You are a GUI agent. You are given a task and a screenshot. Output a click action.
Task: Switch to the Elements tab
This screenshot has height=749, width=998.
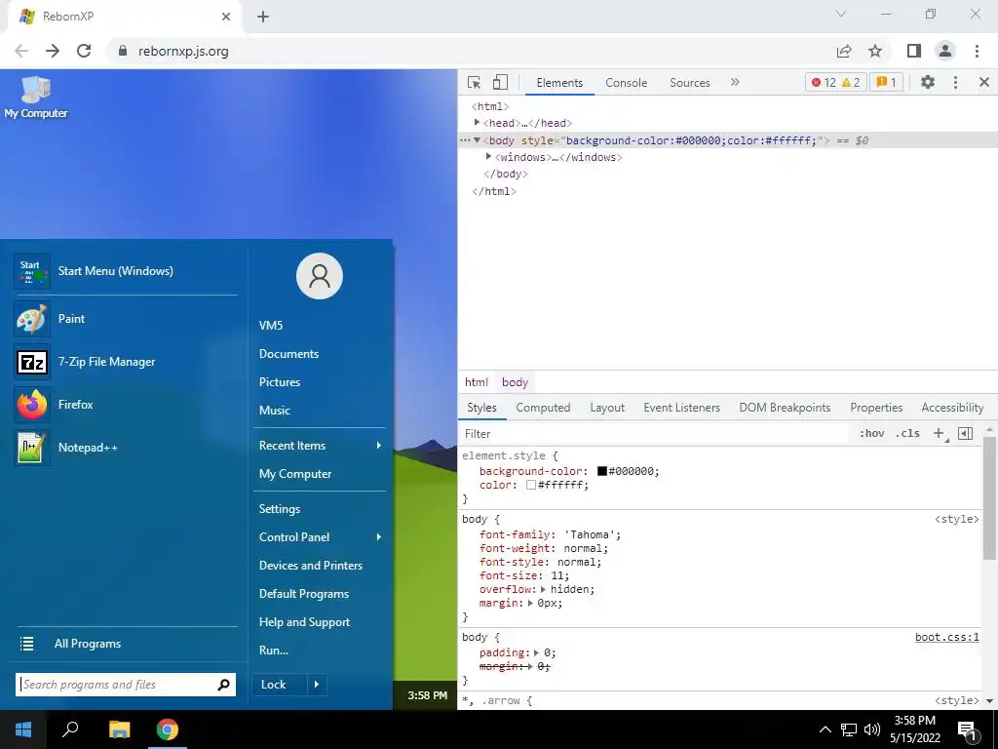559,83
